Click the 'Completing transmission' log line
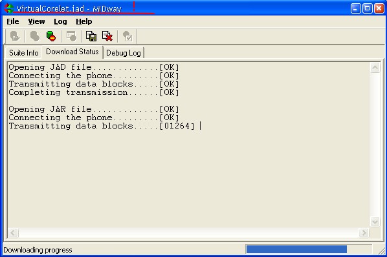The height and width of the screenshot is (257, 387). [94, 92]
